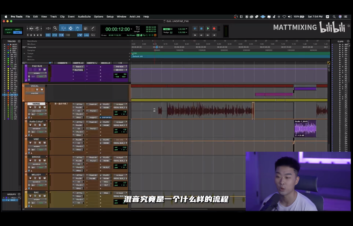Open Insight 2 insert on VERSE track
This screenshot has height=226, width=353.
point(93,118)
